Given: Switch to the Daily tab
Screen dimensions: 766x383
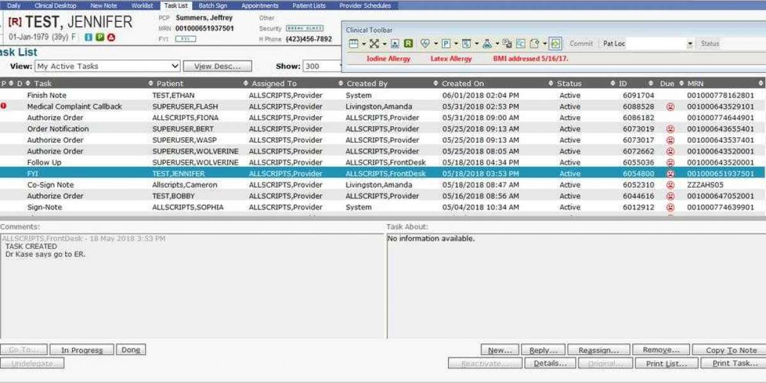Looking at the screenshot, I should pos(13,5).
